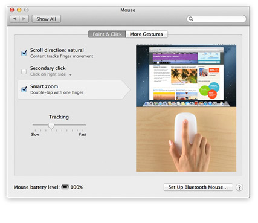The image size is (258, 223).
Task: Focus the search field in toolbar
Action: pyautogui.click(x=216, y=19)
